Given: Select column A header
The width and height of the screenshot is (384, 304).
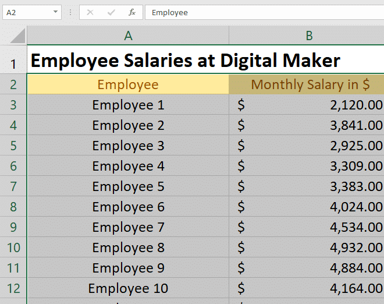Looking at the screenshot, I should (x=128, y=36).
